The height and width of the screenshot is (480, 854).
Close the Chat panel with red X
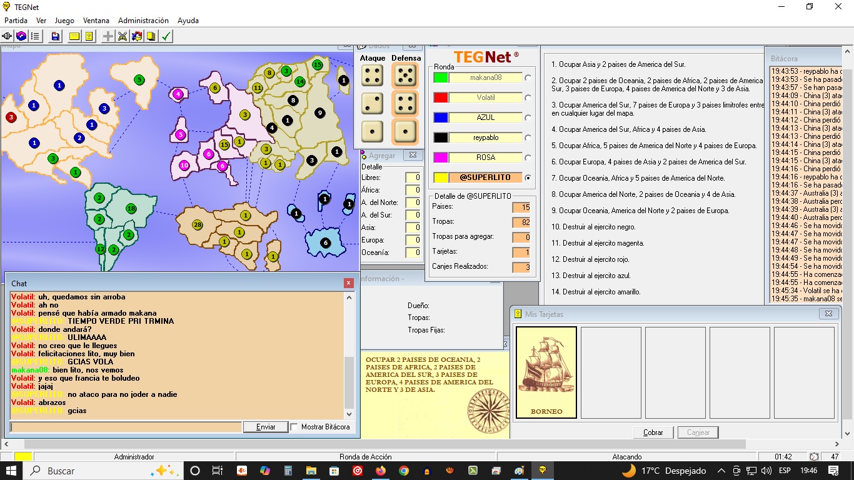(349, 283)
